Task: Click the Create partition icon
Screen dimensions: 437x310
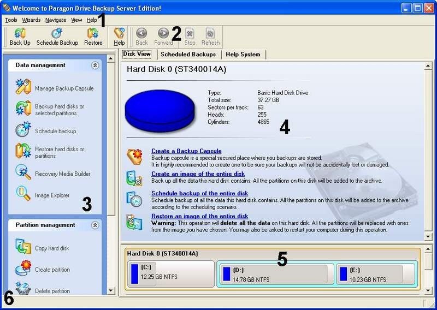Action: (23, 267)
